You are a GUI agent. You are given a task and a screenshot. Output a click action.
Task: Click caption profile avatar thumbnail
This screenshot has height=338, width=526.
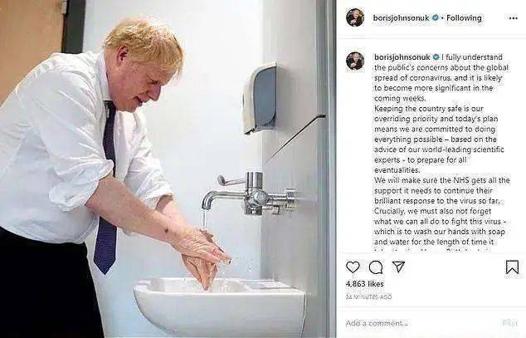click(x=355, y=61)
